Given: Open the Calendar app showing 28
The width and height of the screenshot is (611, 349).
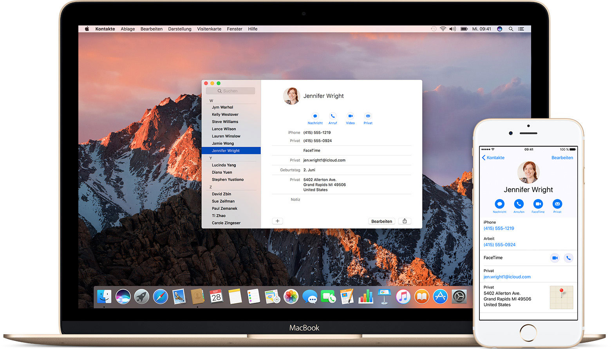Looking at the screenshot, I should [x=216, y=297].
